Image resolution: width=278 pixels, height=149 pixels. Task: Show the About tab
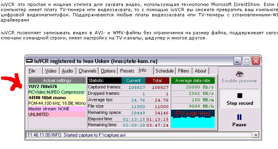pyautogui.click(x=200, y=71)
